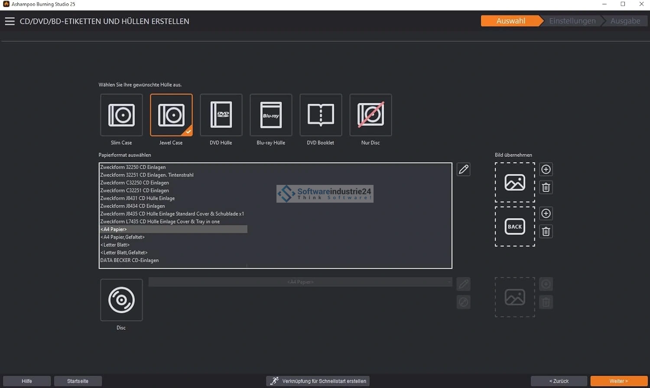The image size is (650, 388).
Task: Open the hamburger menu
Action: [x=10, y=21]
